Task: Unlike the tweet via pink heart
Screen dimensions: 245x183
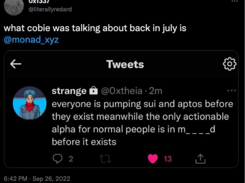Action: click(x=152, y=159)
